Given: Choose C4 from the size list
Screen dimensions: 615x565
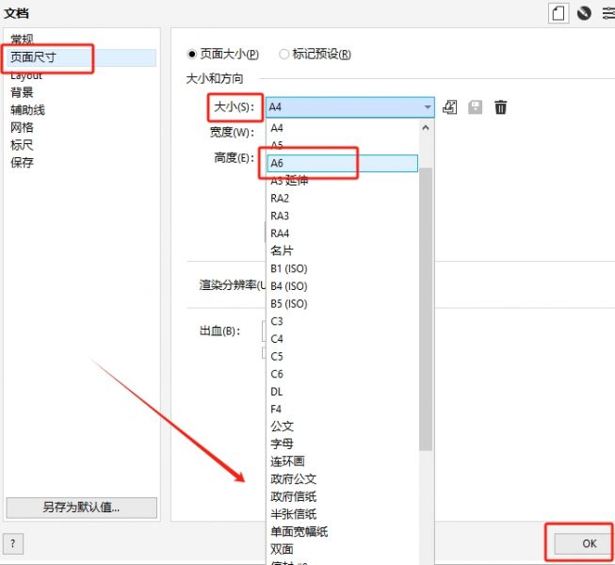Looking at the screenshot, I should click(x=342, y=339).
